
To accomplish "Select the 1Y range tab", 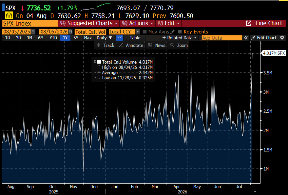I will tap(65, 38).
